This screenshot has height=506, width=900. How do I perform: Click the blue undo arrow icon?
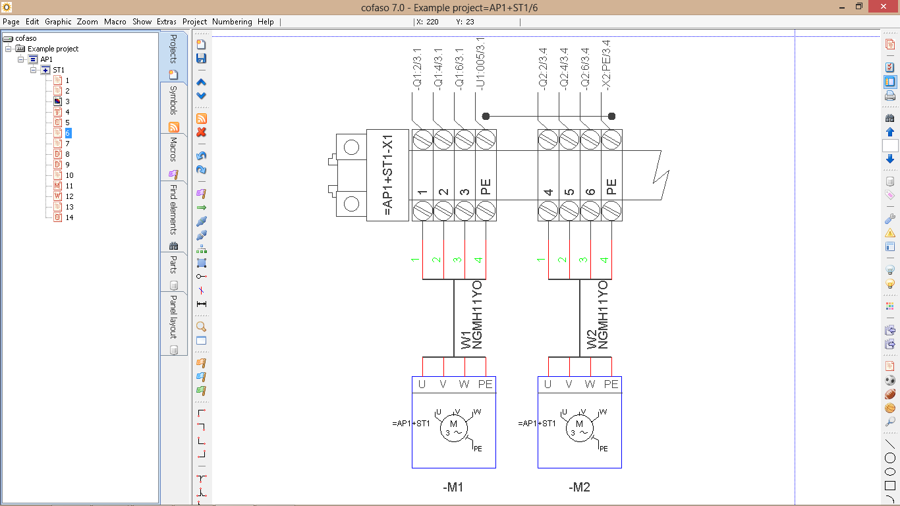click(202, 156)
